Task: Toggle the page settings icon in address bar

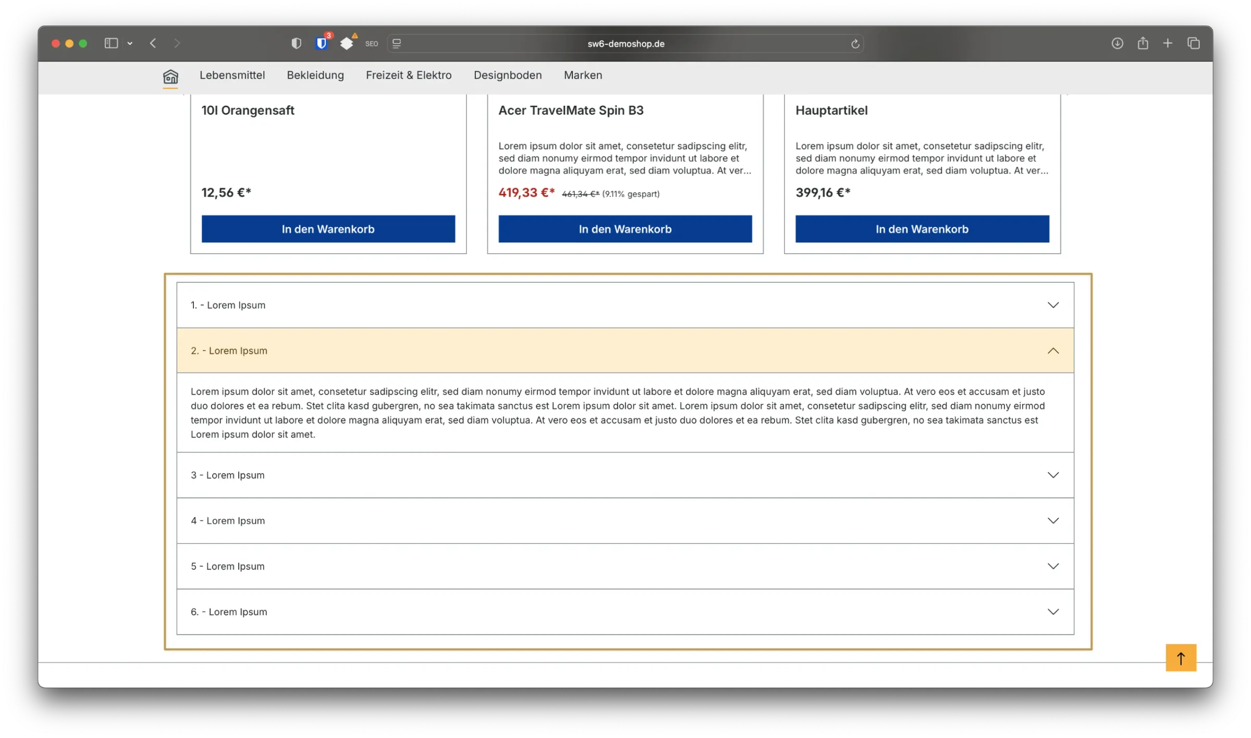Action: coord(397,43)
